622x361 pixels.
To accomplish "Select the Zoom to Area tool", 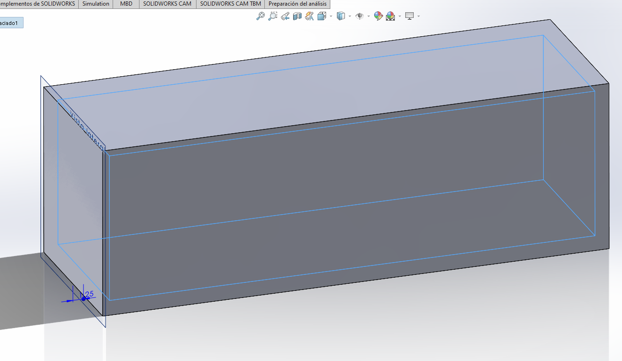I will coord(272,16).
